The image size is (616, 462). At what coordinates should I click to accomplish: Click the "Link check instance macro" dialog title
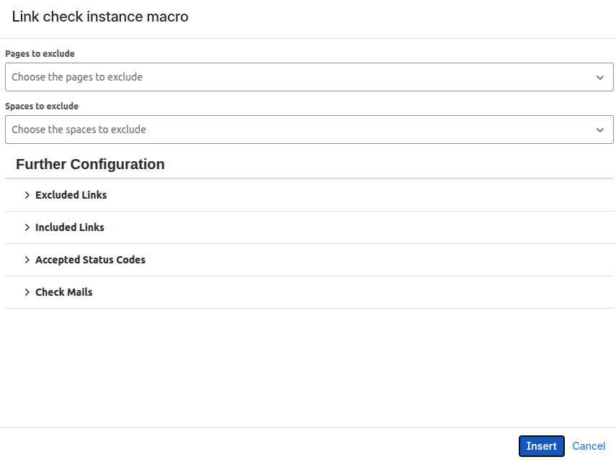tap(100, 17)
